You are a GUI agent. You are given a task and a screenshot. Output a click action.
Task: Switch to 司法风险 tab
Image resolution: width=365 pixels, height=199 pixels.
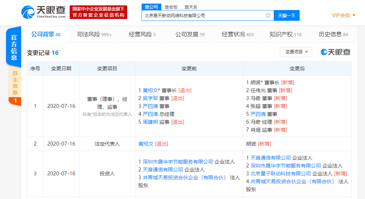94,34
